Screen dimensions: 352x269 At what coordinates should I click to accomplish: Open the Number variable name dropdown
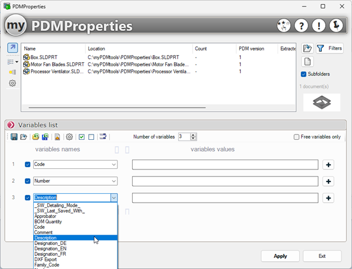(x=113, y=181)
